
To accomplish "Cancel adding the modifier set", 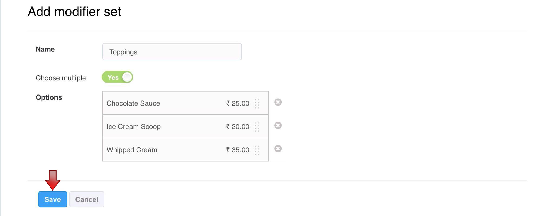I will tap(87, 199).
